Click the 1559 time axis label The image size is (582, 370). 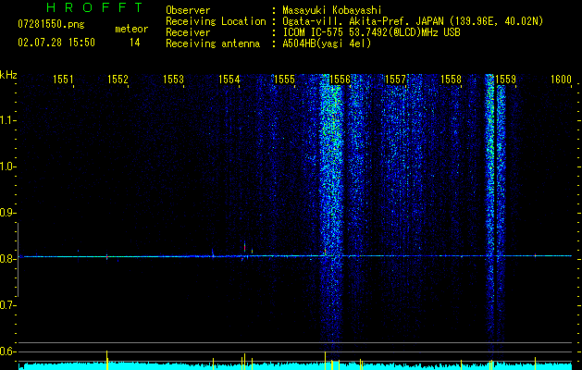coord(505,79)
